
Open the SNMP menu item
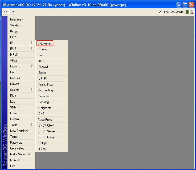click(21, 107)
